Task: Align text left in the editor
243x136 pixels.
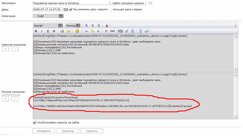Action: 87,26
